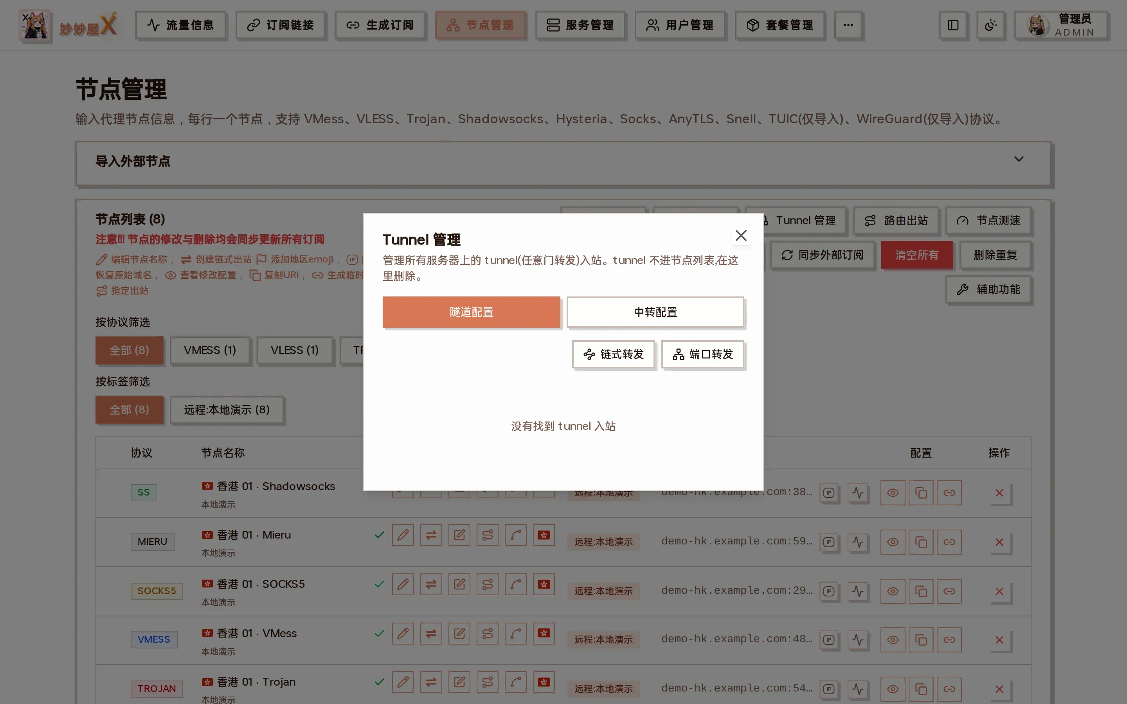The image size is (1127, 704).
Task: Click the 妙妙屋X logo avatar
Action: (34, 25)
